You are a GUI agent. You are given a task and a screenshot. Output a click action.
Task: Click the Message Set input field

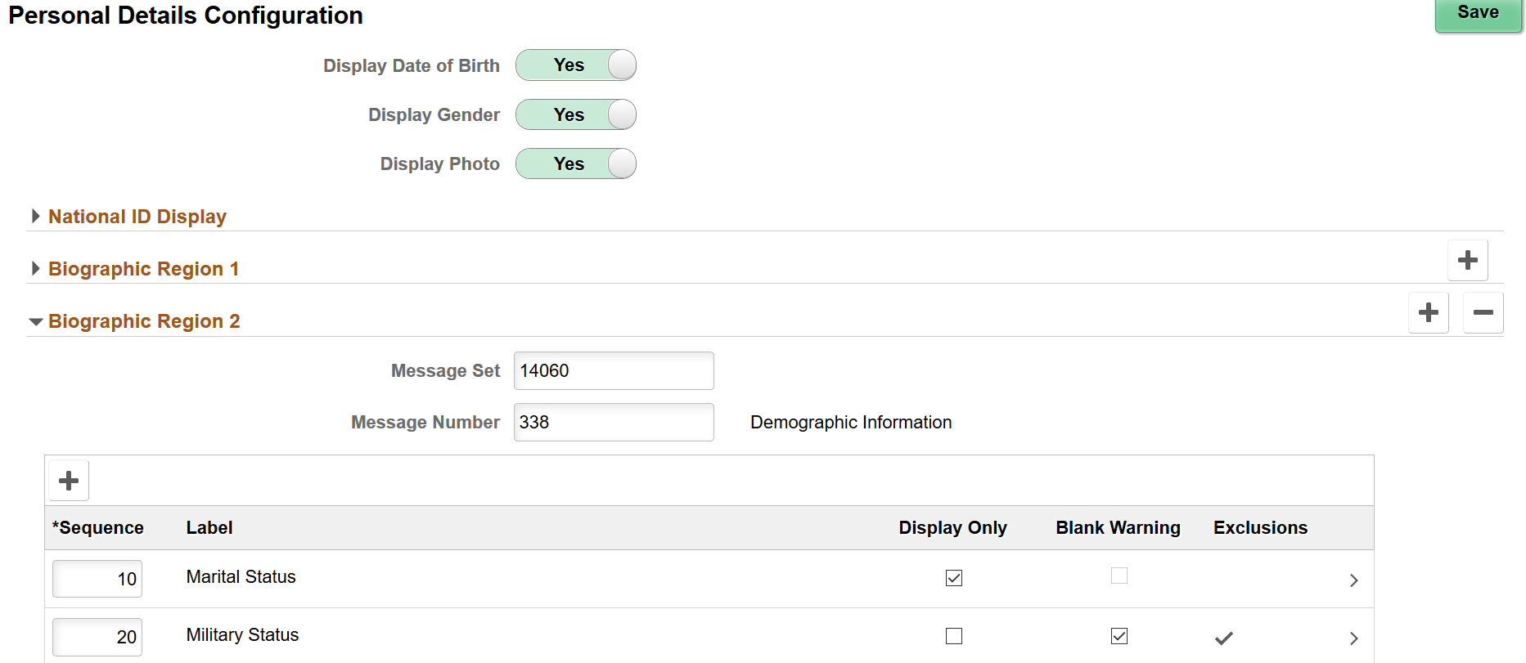click(613, 371)
